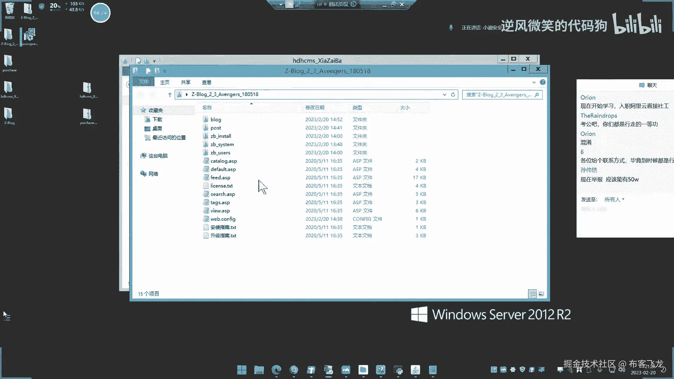Open the Recycle Bin desktop icon

click(9, 10)
